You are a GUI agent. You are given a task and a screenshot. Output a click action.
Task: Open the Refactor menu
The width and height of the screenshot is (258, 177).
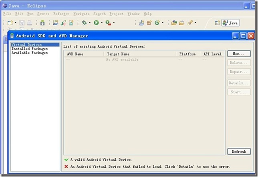click(61, 14)
